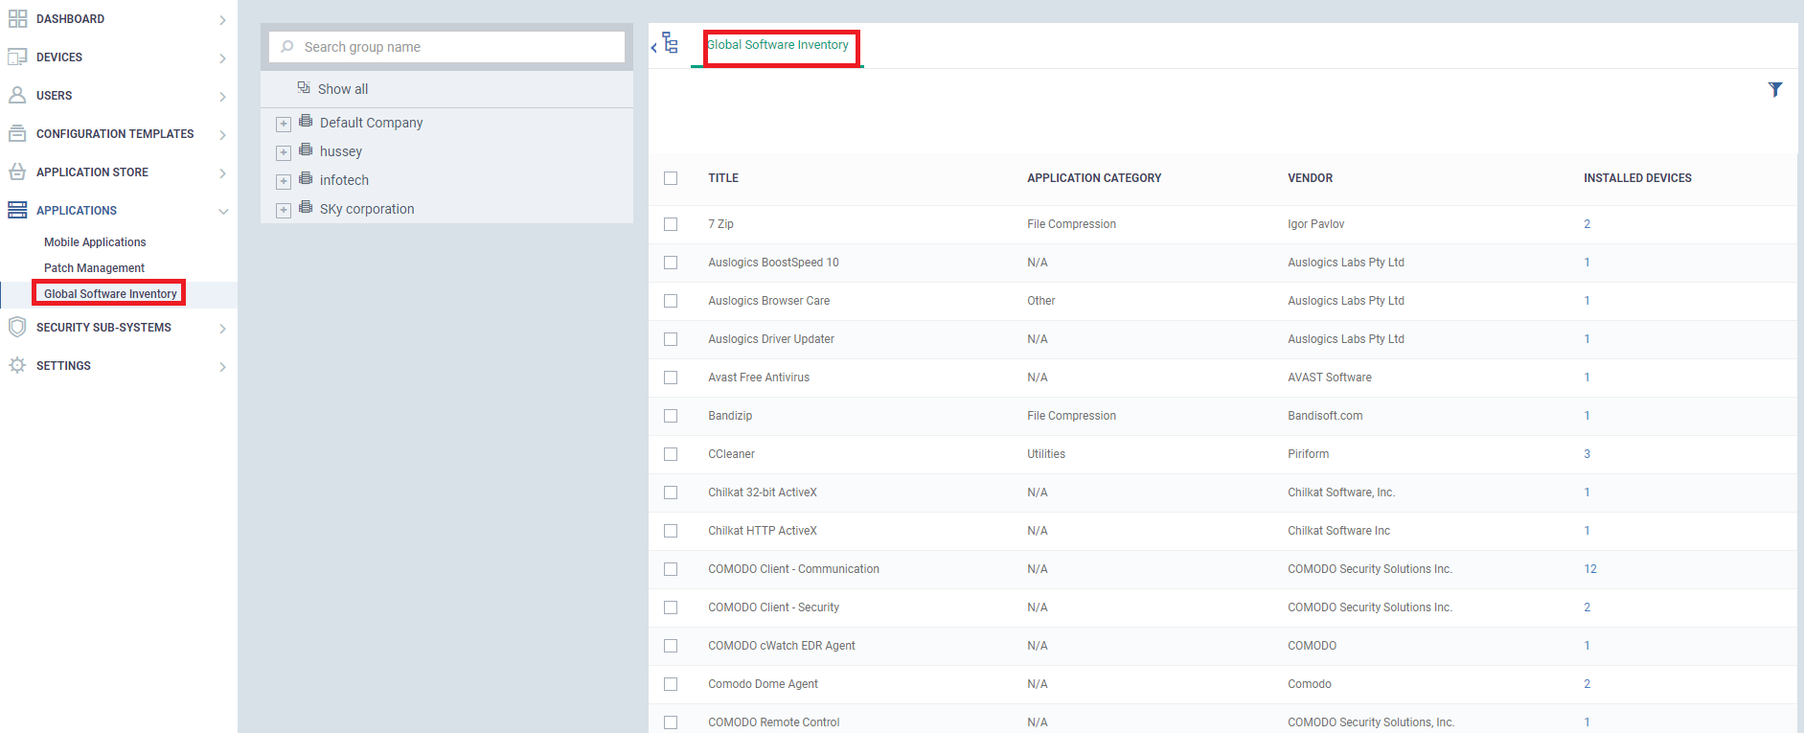
Task: Check the Auslogics BoostSpeed 10 checkbox
Action: (x=671, y=263)
